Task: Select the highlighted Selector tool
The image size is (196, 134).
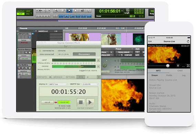Action: 69,11
